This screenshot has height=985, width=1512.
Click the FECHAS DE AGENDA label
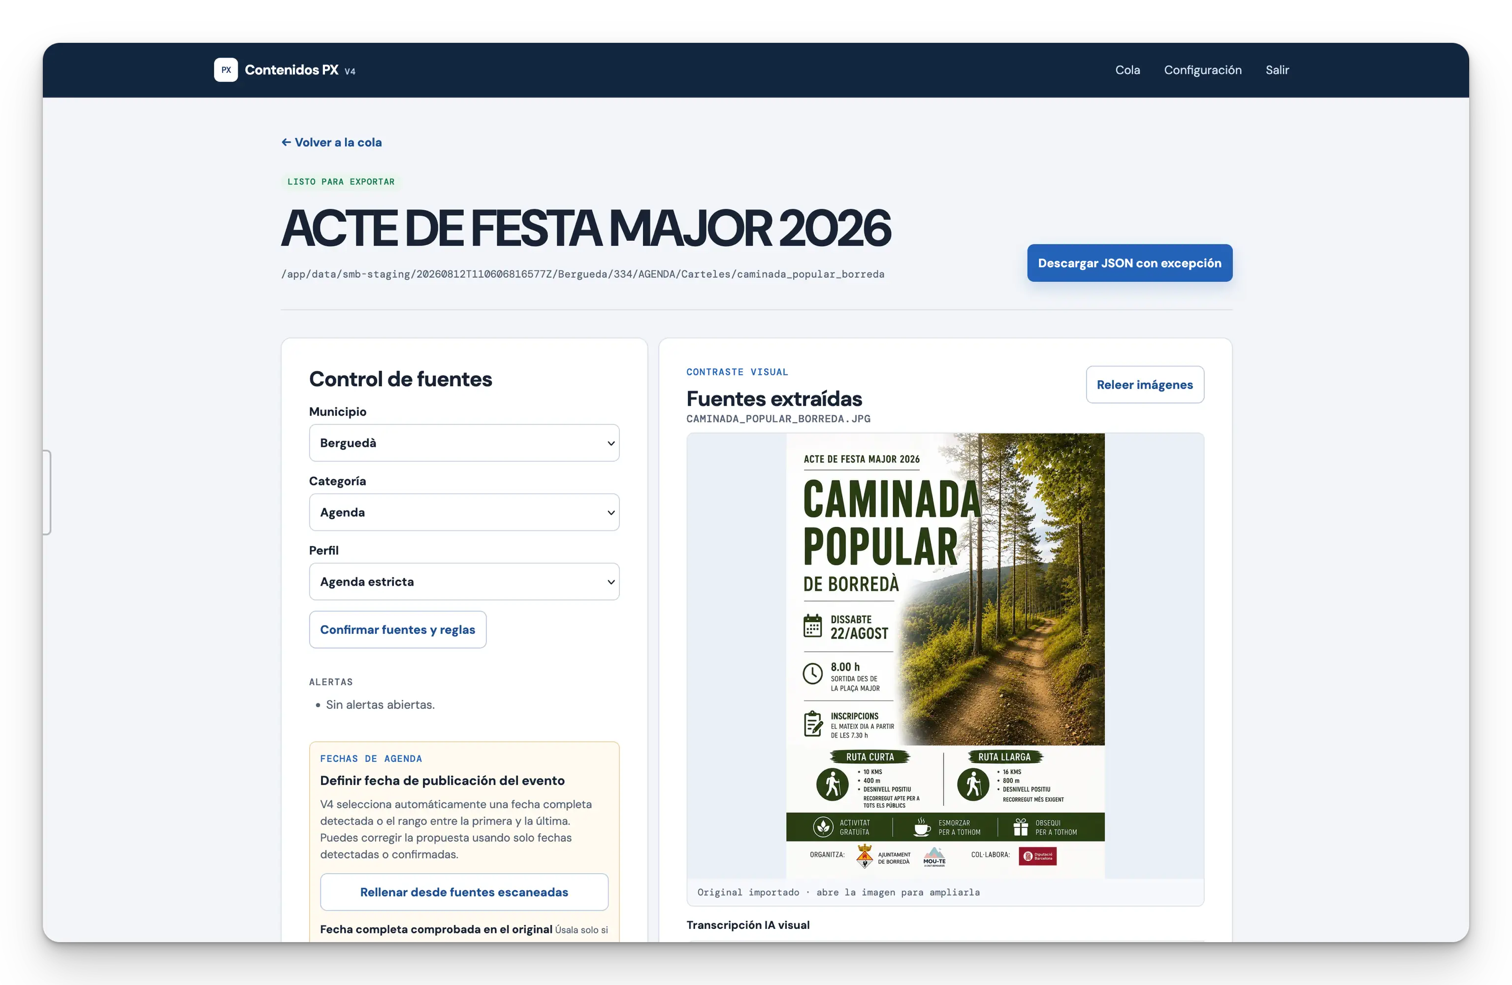coord(371,759)
